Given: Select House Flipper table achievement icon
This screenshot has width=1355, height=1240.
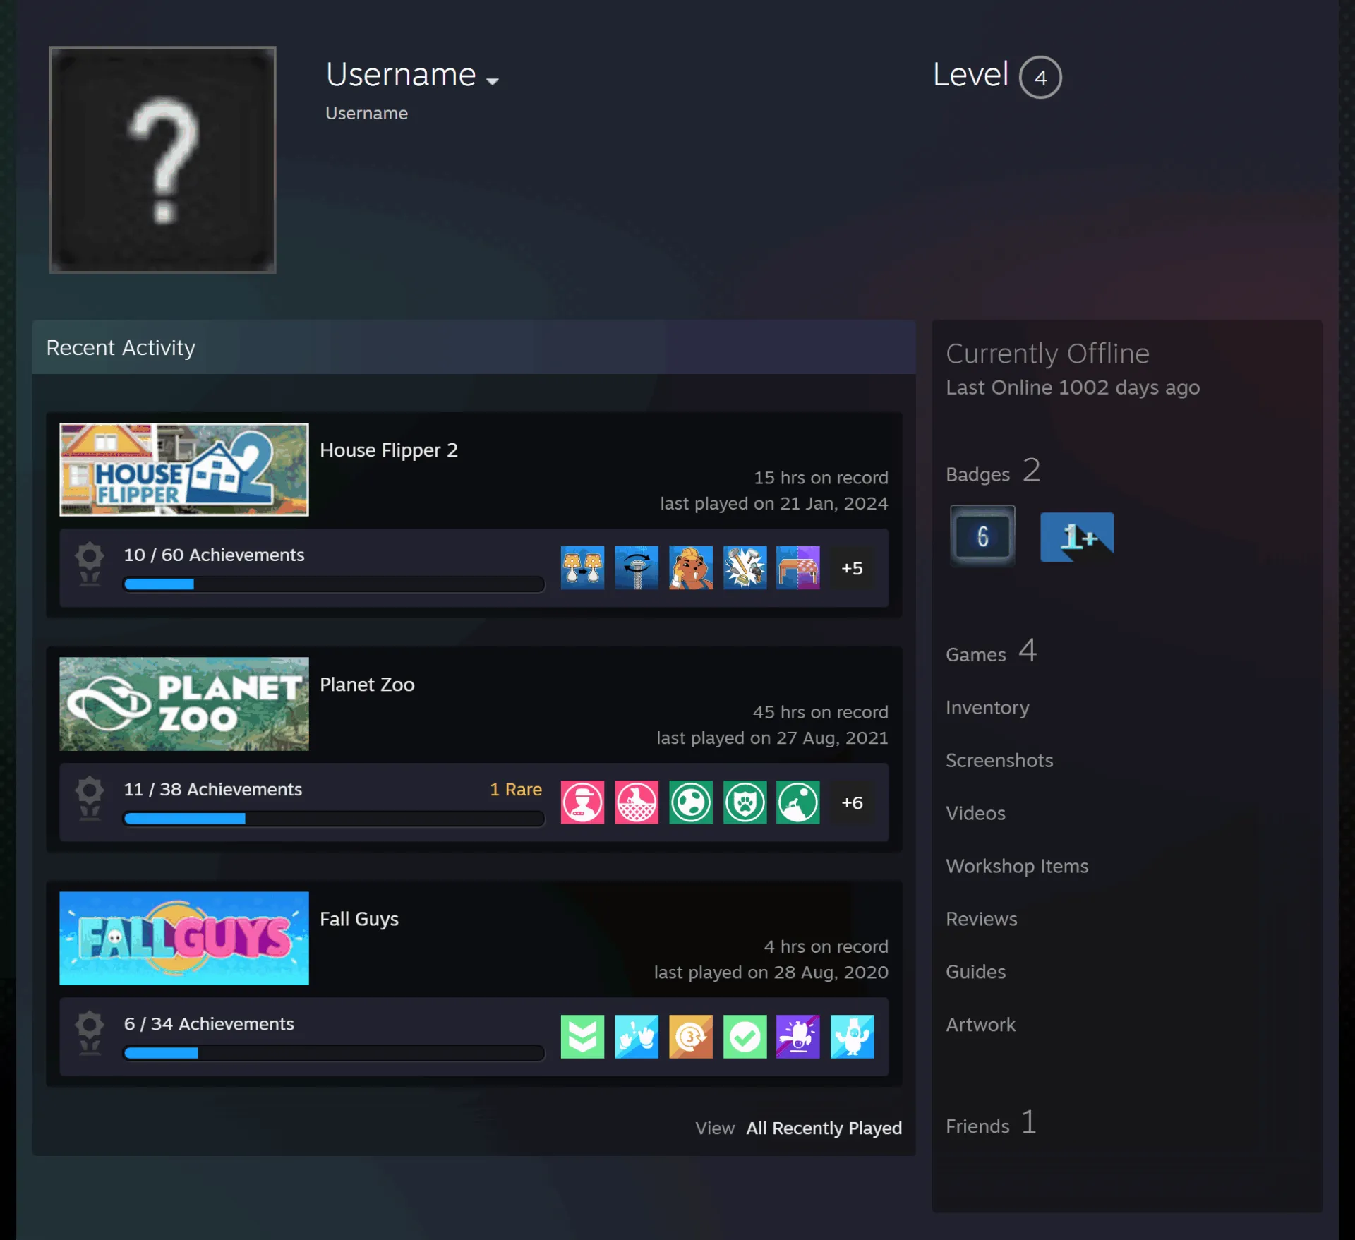Looking at the screenshot, I should 798,567.
